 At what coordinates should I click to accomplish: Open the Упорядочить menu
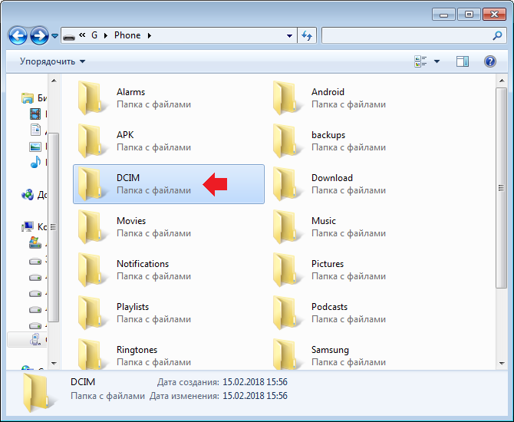(x=52, y=61)
